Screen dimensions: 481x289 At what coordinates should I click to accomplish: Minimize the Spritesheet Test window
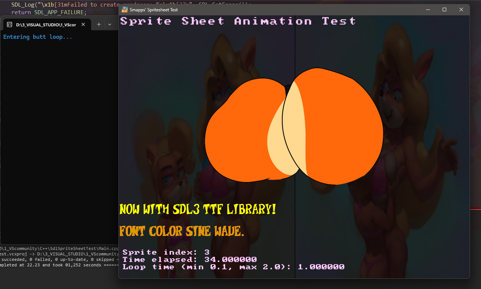point(428,10)
